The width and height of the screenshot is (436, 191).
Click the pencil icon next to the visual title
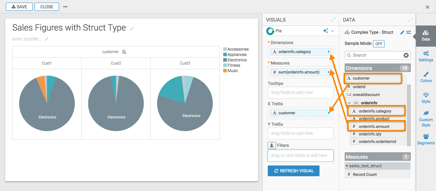pos(132,29)
